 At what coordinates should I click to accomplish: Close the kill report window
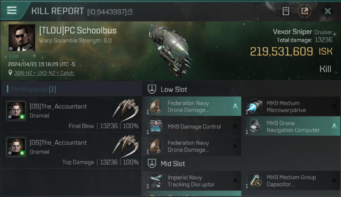pos(328,11)
